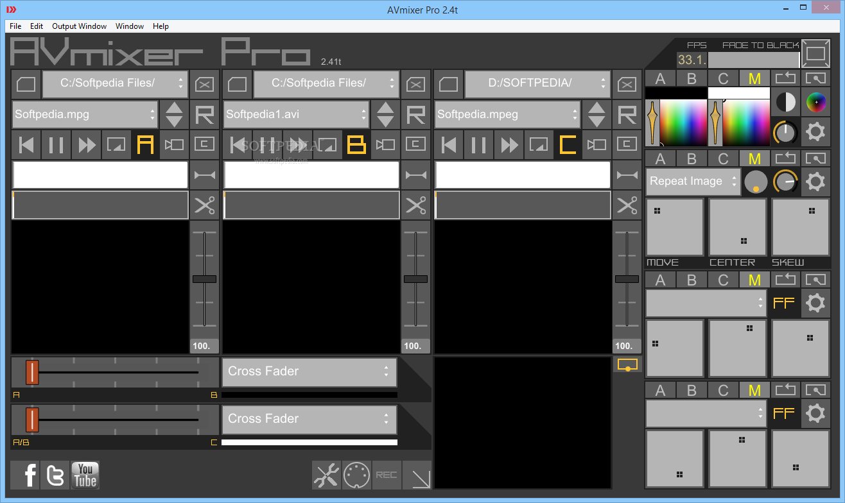Open folder icon for channel A
Screen dimensions: 845x503
(26, 85)
